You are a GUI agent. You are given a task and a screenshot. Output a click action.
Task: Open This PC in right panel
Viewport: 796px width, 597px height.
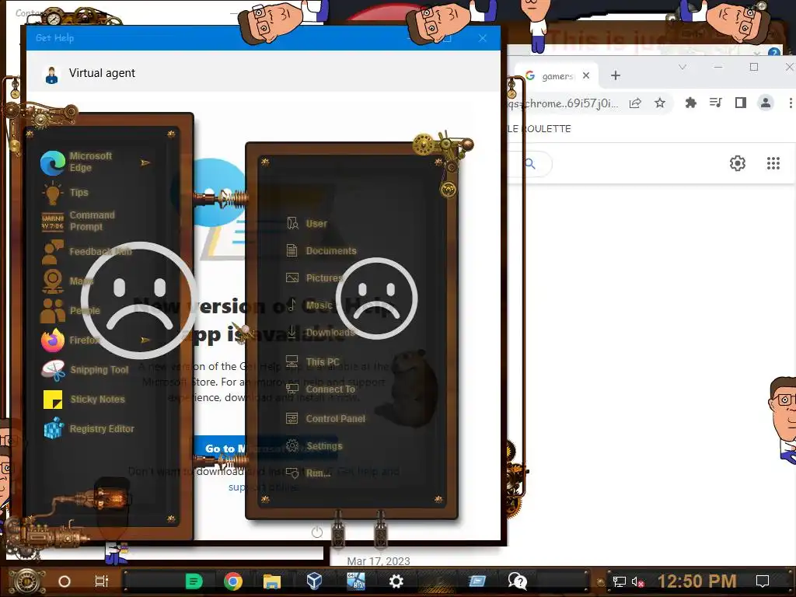tap(312, 361)
